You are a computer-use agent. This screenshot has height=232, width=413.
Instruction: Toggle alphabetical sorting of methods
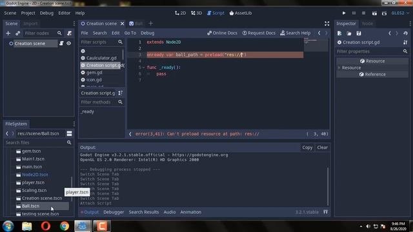(x=121, y=93)
